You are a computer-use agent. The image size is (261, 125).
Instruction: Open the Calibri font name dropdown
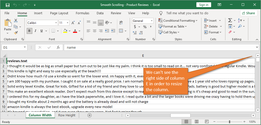pos(55,23)
